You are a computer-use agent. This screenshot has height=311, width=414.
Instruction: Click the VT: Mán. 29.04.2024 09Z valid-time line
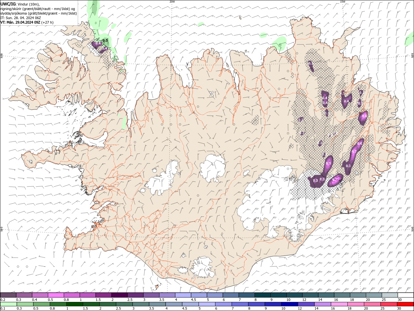click(27, 22)
